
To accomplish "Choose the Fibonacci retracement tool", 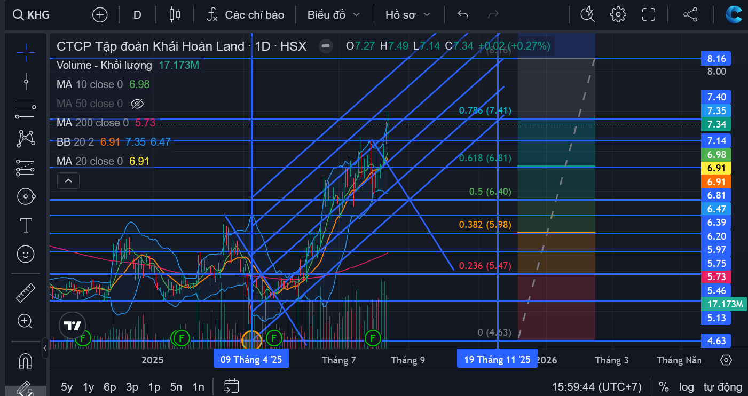I will tap(26, 110).
